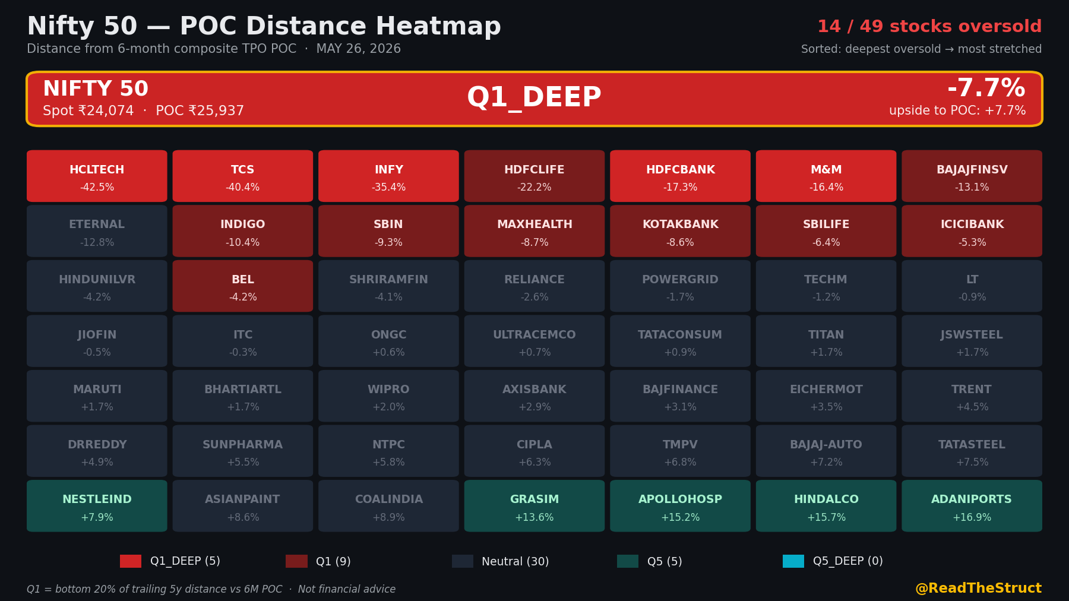Click the 'Sorted: deepest oversold → most stretched' text
Image resolution: width=1069 pixels, height=601 pixels.
(921, 49)
